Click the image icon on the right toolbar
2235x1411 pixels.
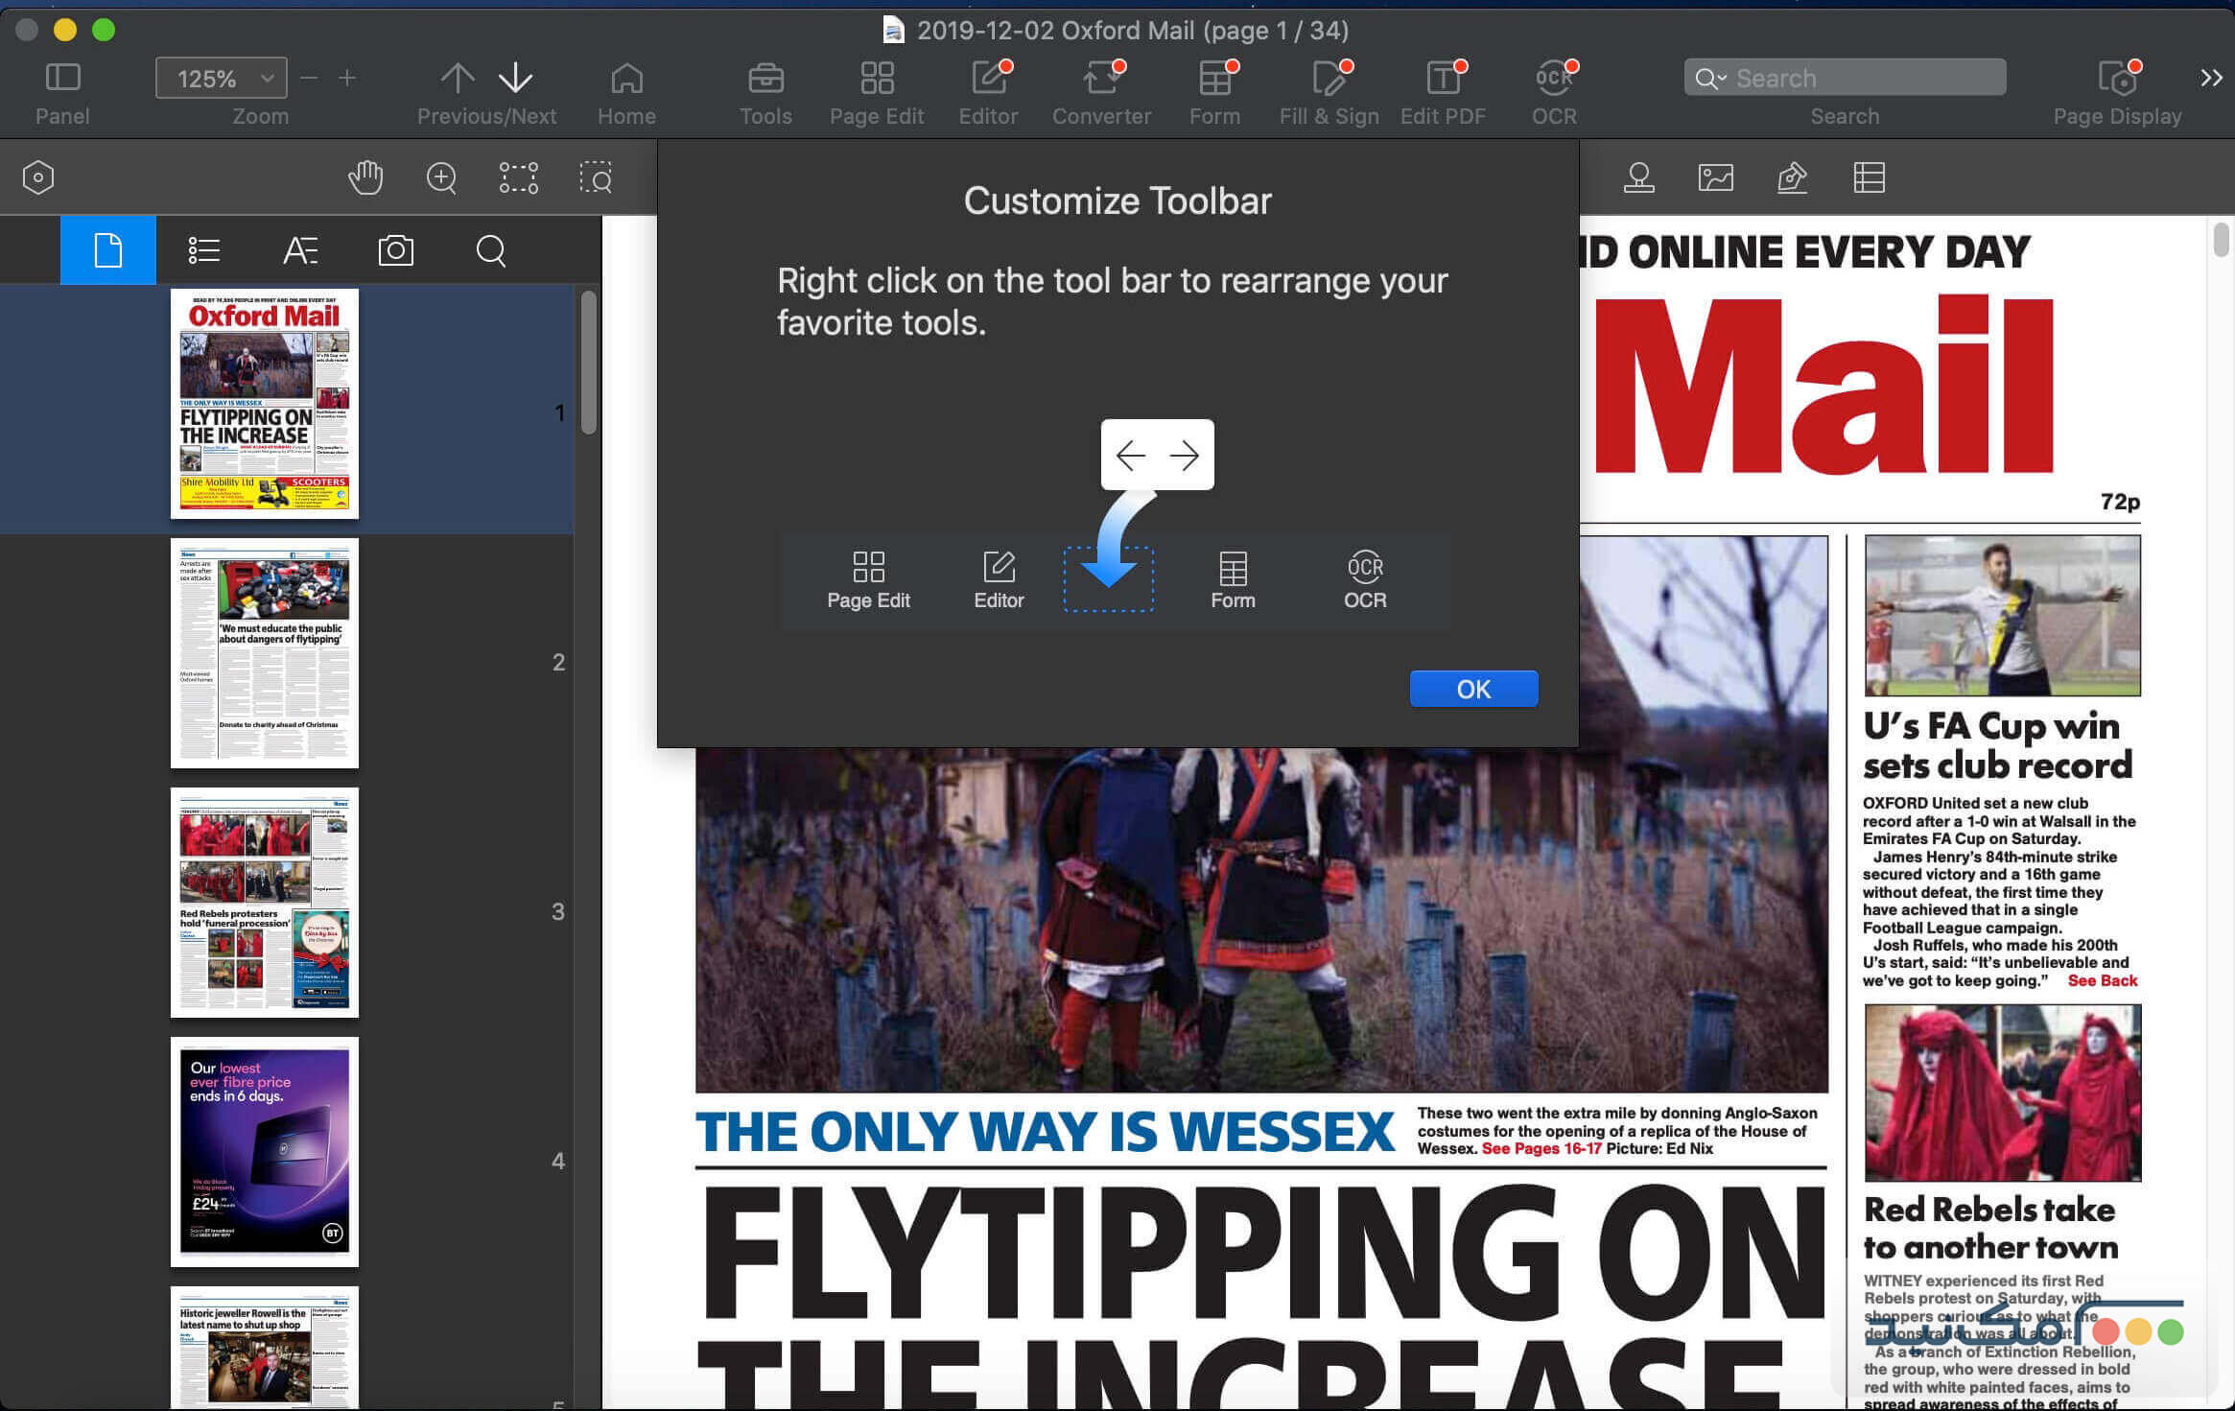(x=1715, y=177)
